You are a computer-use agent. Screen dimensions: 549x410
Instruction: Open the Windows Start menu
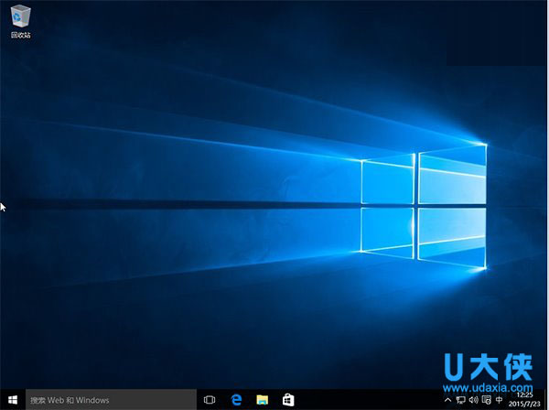pyautogui.click(x=13, y=400)
